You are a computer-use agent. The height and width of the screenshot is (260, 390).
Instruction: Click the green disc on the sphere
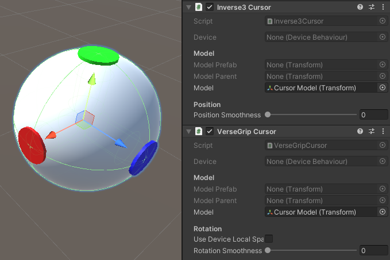[x=98, y=55]
